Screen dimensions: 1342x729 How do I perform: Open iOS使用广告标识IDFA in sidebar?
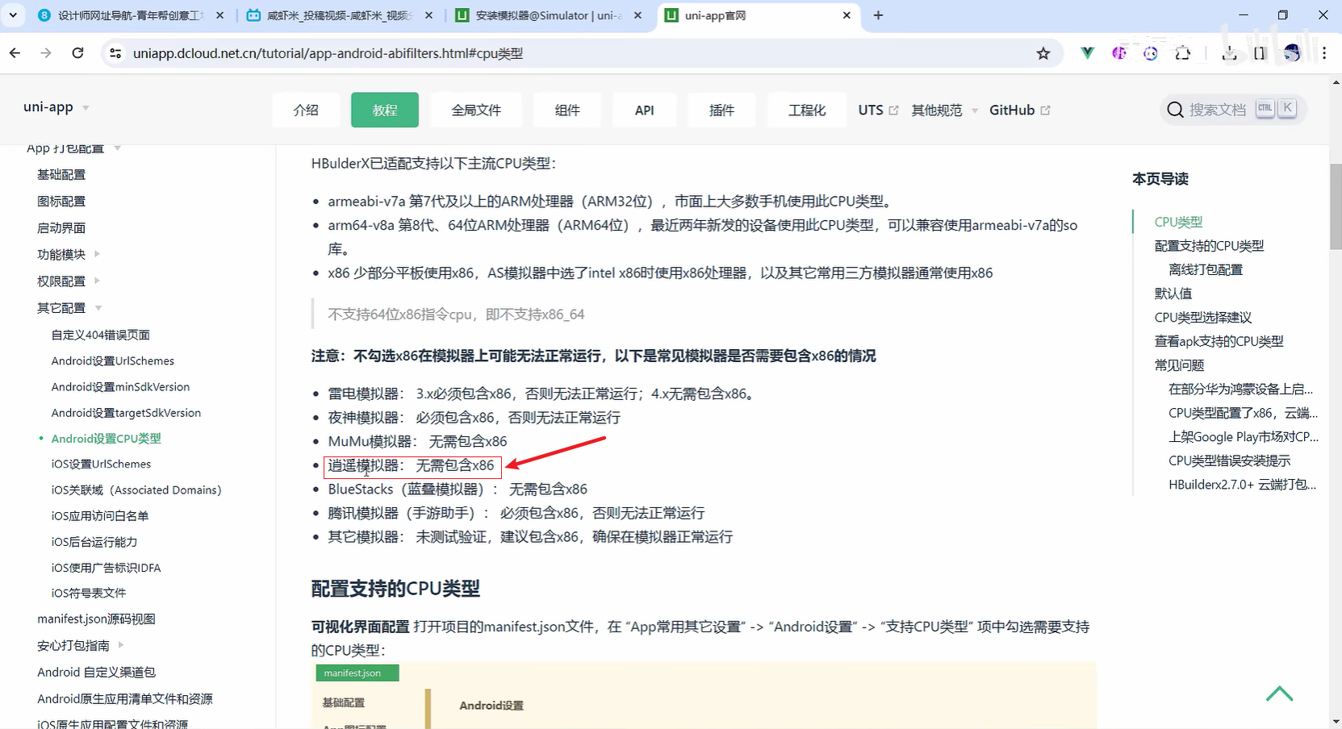click(107, 567)
